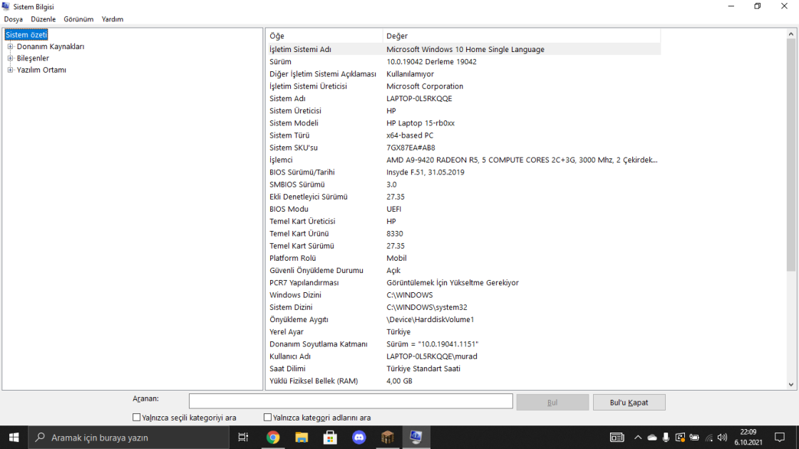
Task: Open News and interests taskbar widget
Action: coord(617,438)
